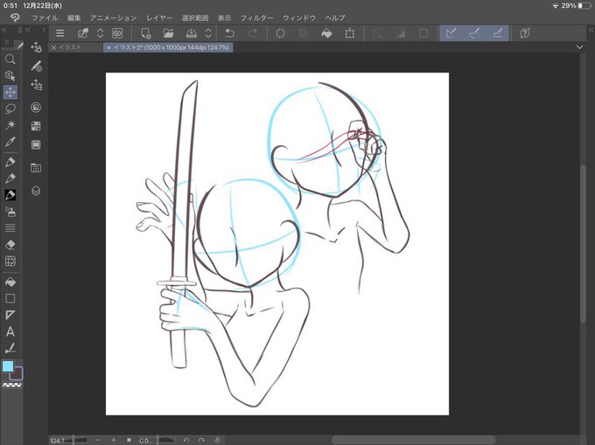Open the color circle palette icon

(x=36, y=108)
